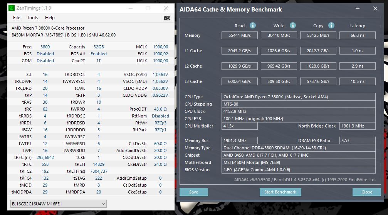The width and height of the screenshot is (388, 215).
Task: Click the Memory Type Dual Channel DDR4-3800 field
Action: [299, 148]
